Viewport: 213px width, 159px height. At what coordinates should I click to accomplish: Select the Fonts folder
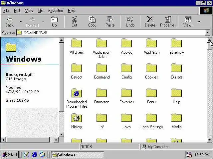[x=151, y=96]
